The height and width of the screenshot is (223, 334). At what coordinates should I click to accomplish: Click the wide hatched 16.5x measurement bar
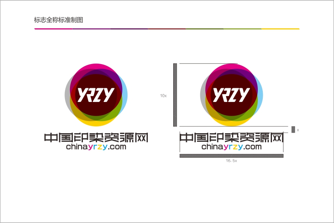[x=232, y=156]
